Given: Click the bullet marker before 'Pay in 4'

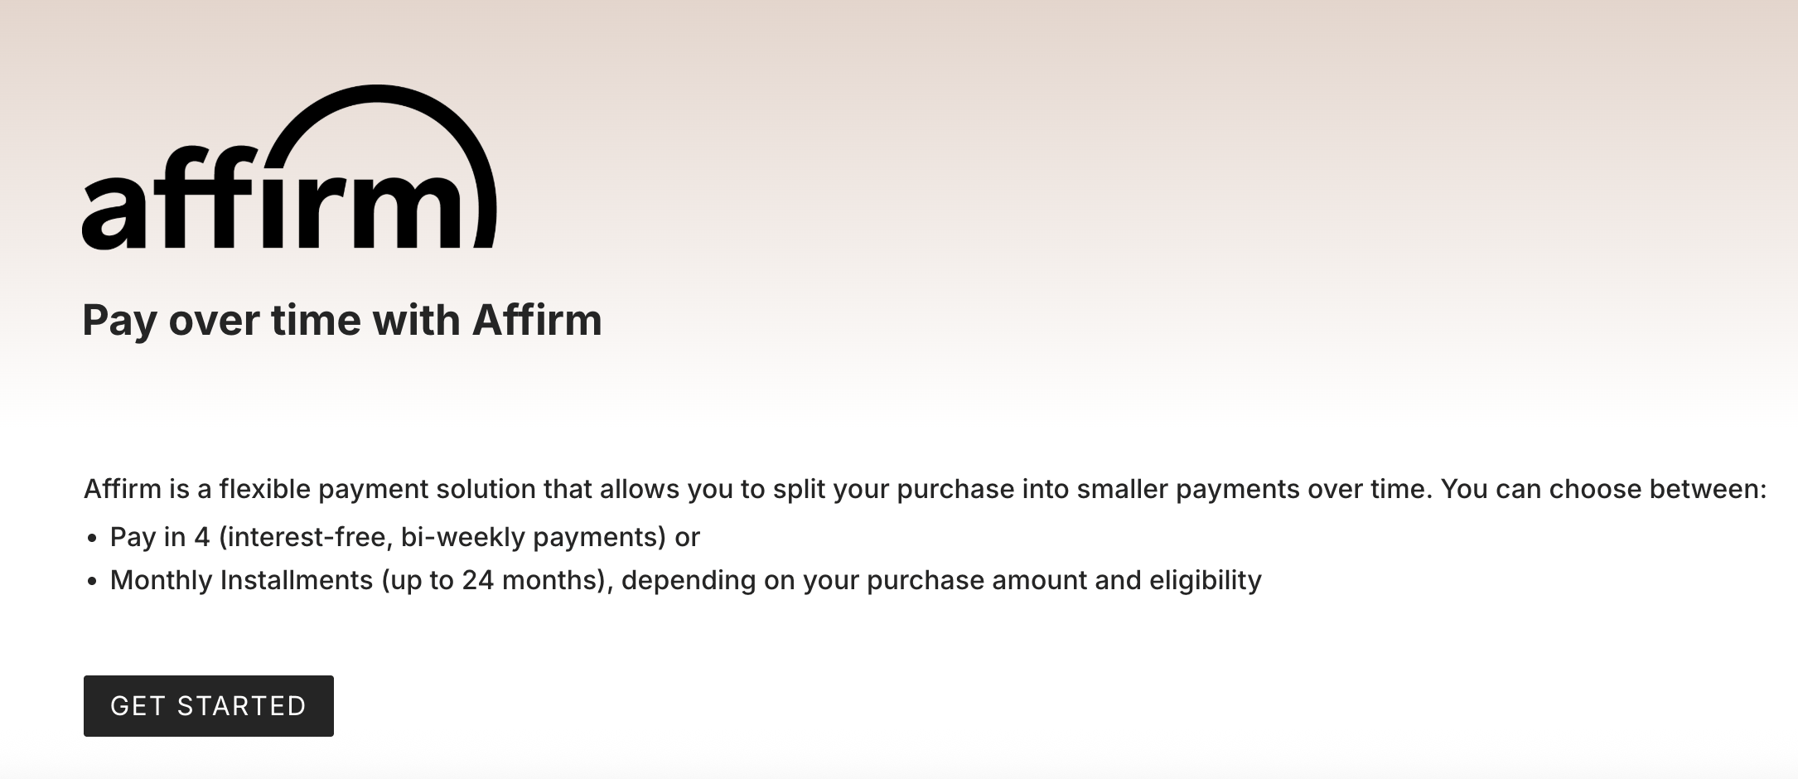Looking at the screenshot, I should (x=93, y=536).
